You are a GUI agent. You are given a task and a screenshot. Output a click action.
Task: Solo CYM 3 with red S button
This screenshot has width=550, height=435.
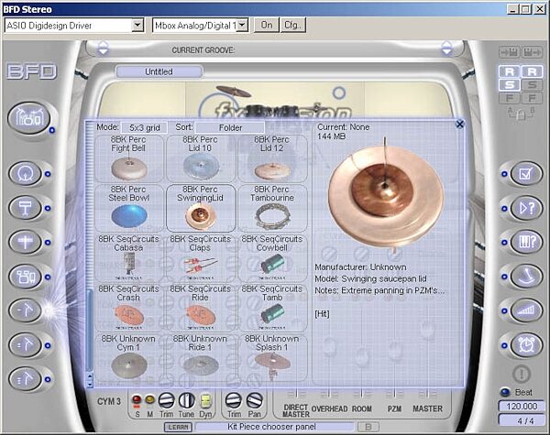[137, 400]
